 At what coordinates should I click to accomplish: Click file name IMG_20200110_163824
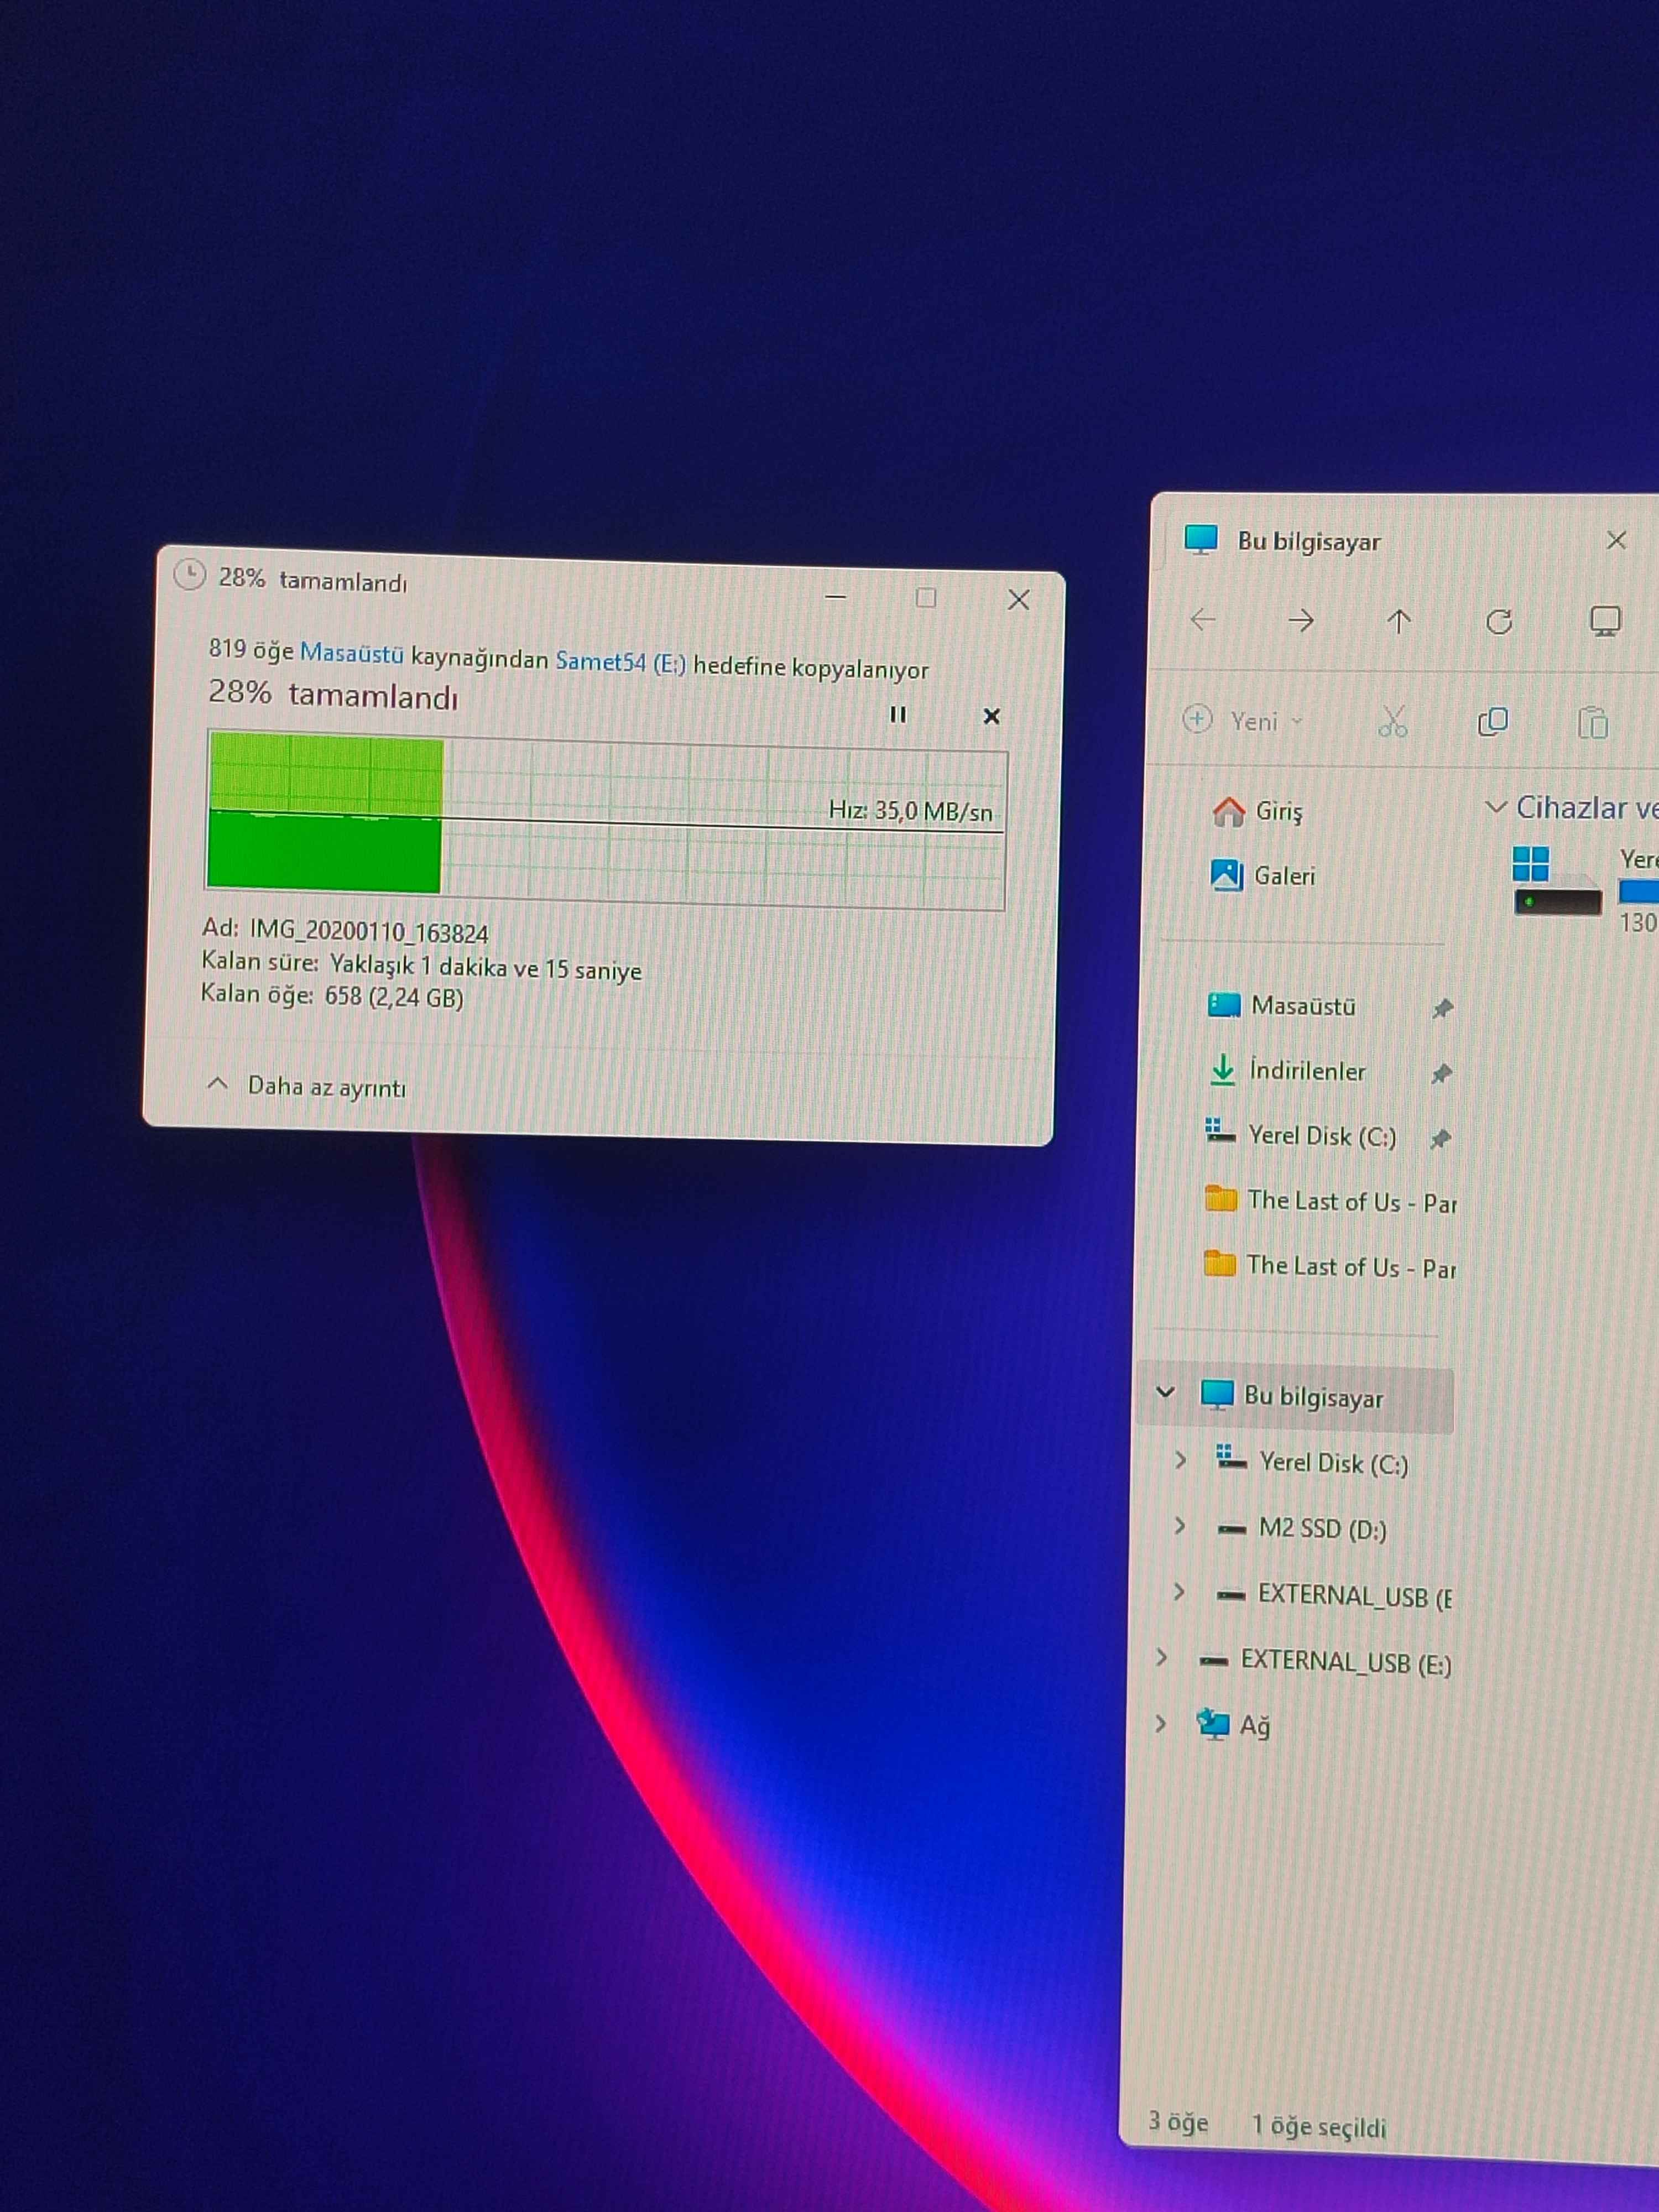(369, 931)
